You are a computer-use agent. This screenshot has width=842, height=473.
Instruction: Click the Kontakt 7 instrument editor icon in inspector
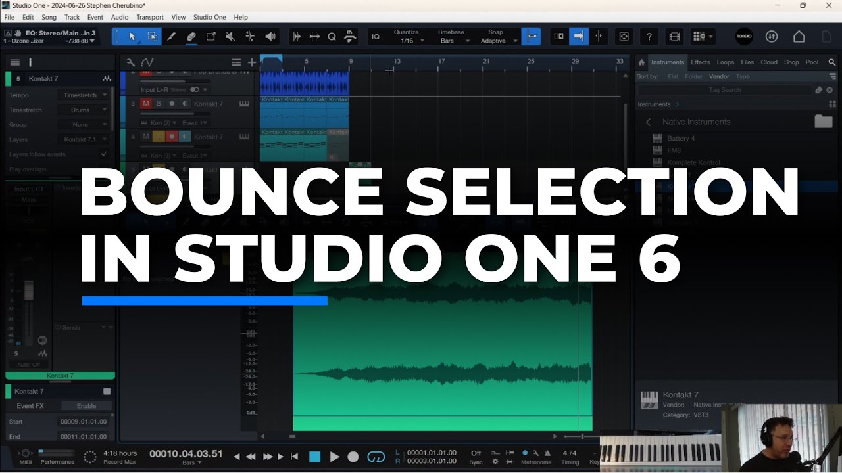(107, 79)
